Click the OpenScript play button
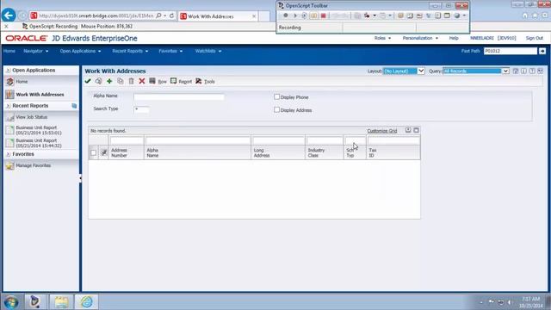551x310 pixels. (295, 15)
